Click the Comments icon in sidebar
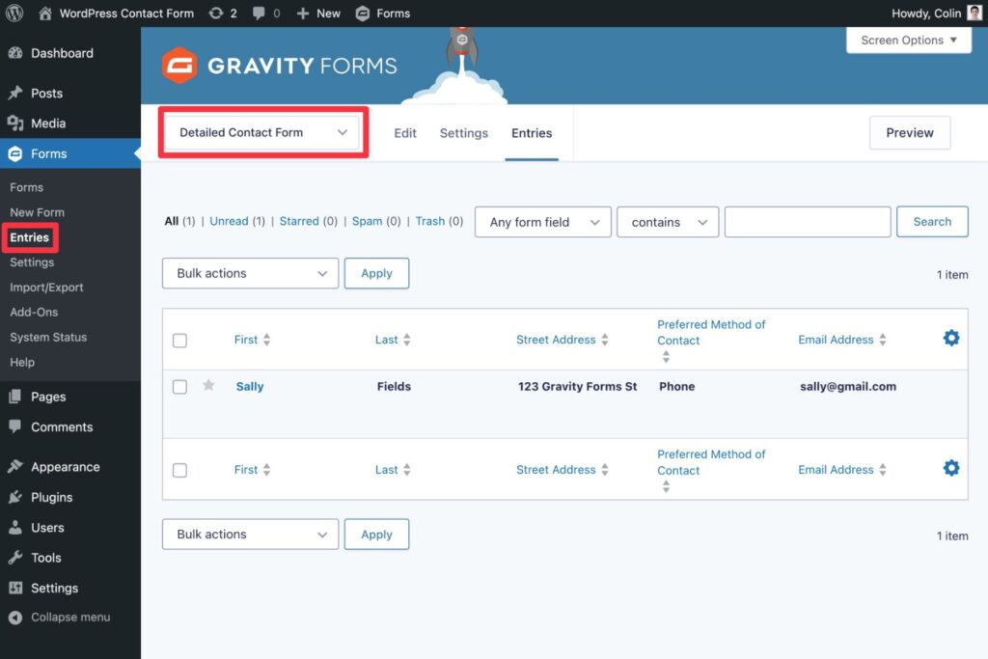 click(15, 426)
